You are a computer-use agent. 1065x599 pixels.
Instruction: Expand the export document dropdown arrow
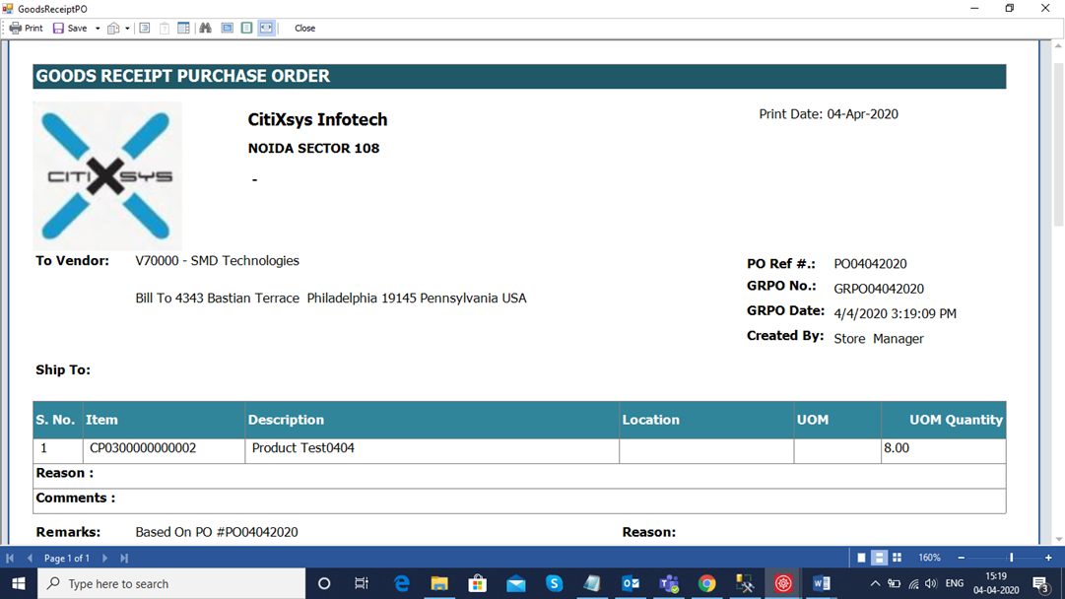click(x=127, y=29)
